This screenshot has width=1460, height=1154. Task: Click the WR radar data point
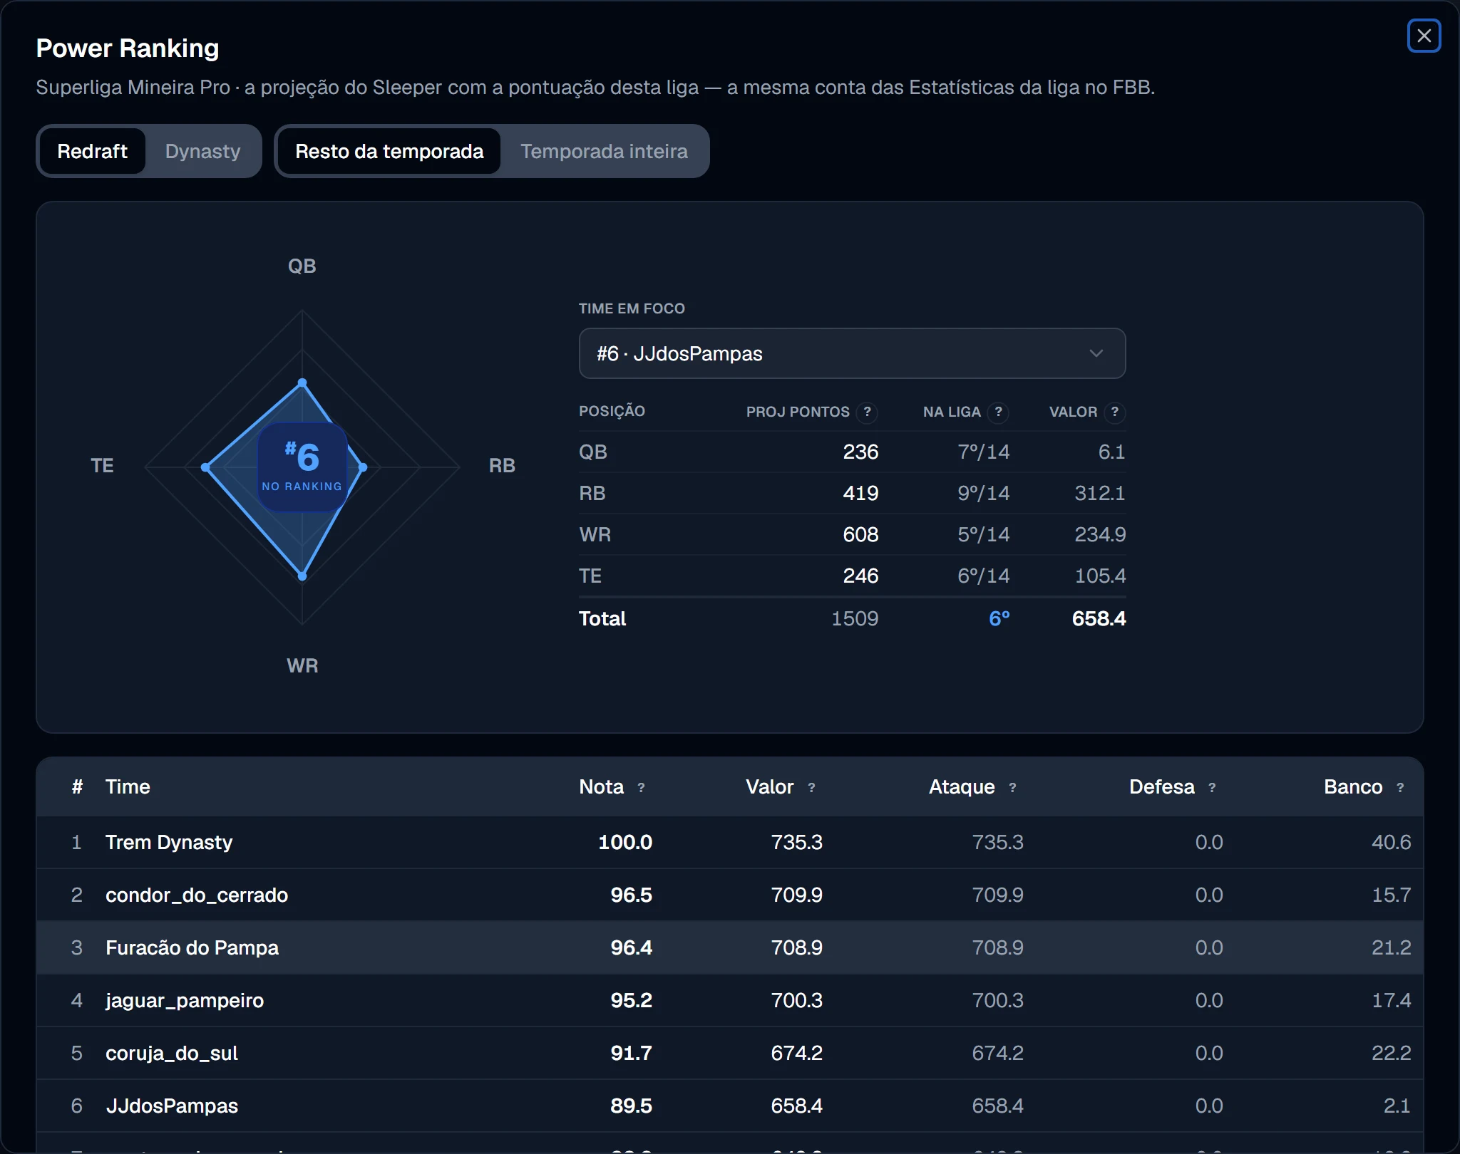tap(302, 576)
